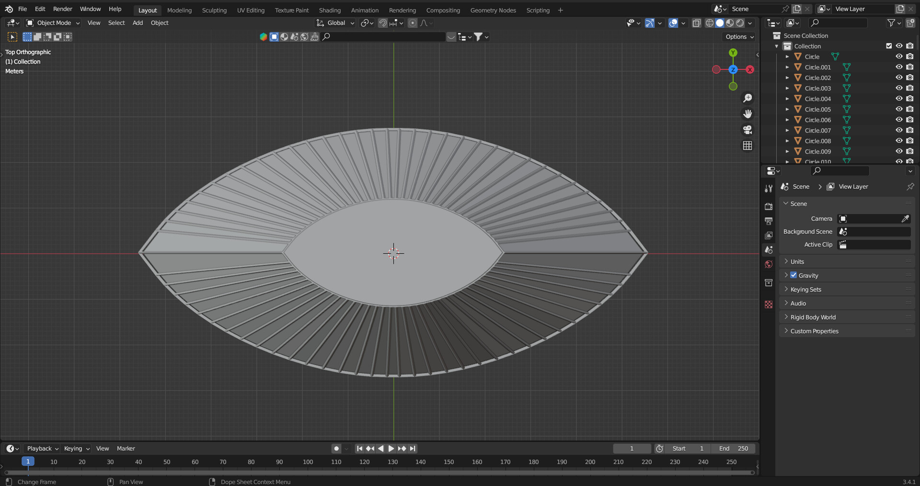
Task: Enable snapping with the magnet icon
Action: (x=382, y=23)
